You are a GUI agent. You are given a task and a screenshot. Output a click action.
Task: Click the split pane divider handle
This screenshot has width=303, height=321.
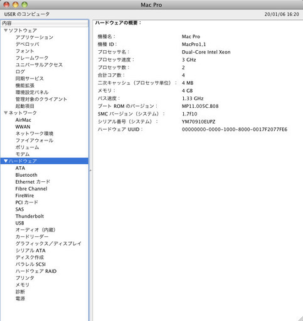pyautogui.click(x=90, y=171)
